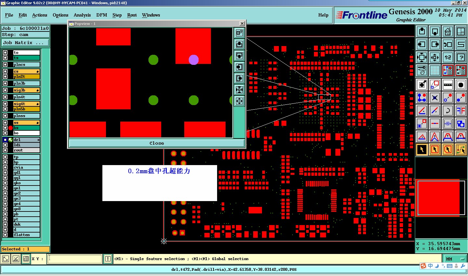Expand the drl layer small marker
This screenshot has width=468, height=276.
[x=38, y=140]
